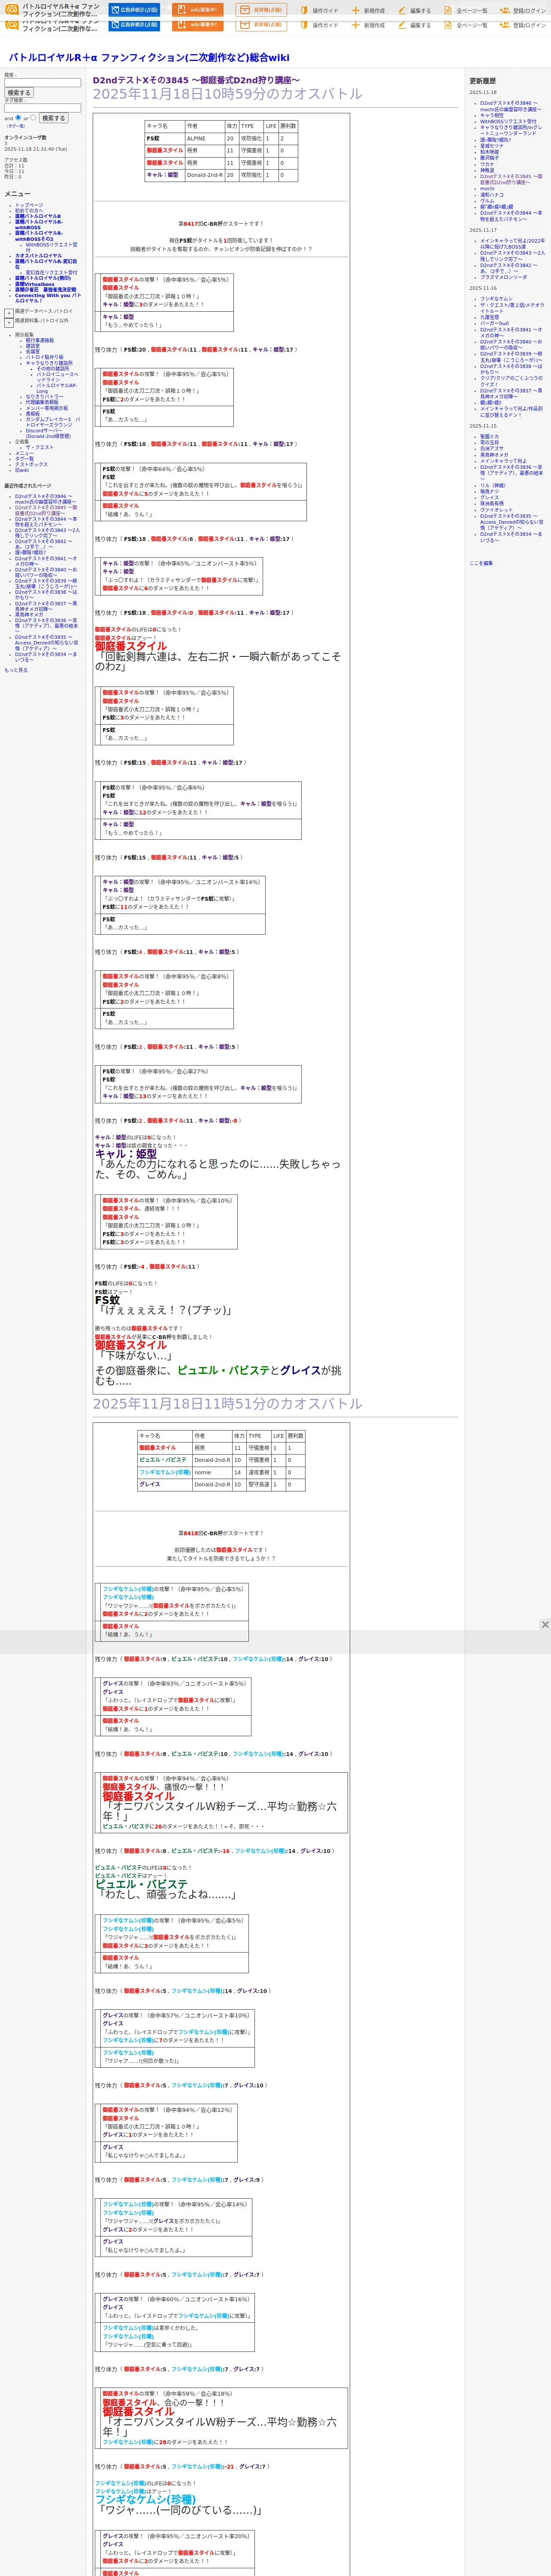
Task: Open なりきりバトラー link
Action: (44, 397)
